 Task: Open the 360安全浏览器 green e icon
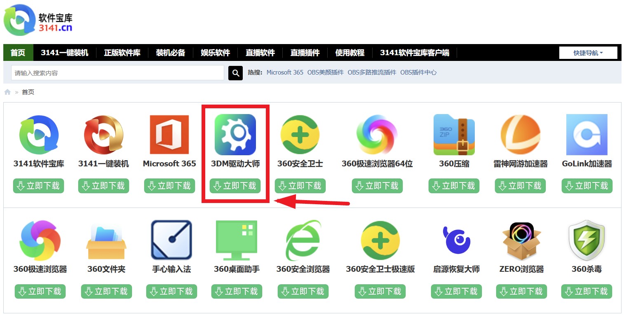[303, 240]
